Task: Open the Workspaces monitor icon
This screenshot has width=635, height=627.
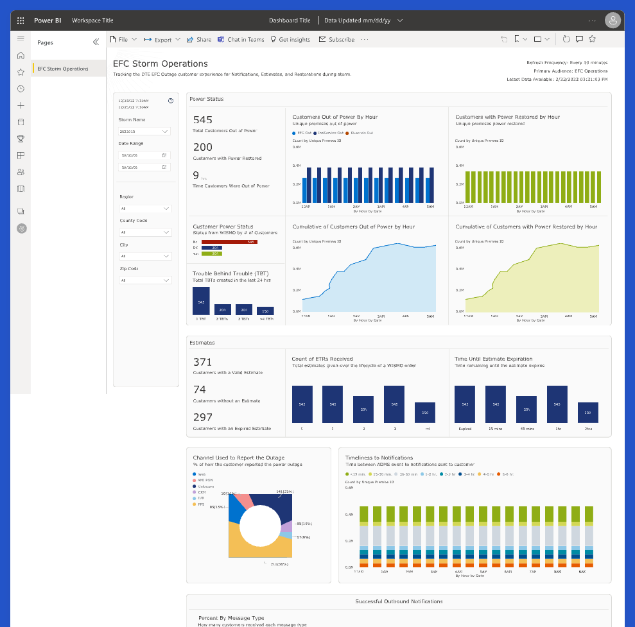Action: 21,211
